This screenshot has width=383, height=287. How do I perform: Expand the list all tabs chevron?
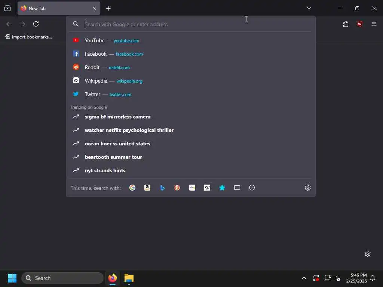[x=309, y=8]
